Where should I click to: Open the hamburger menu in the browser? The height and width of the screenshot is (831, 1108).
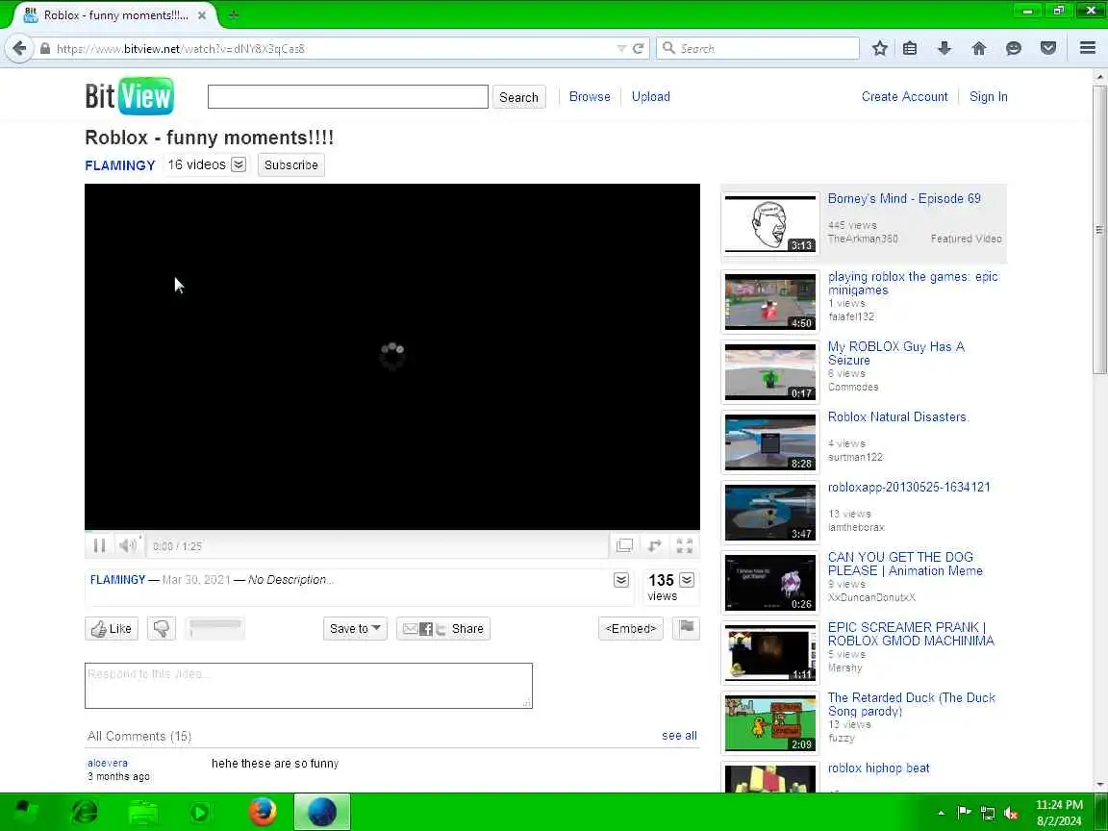click(1088, 48)
